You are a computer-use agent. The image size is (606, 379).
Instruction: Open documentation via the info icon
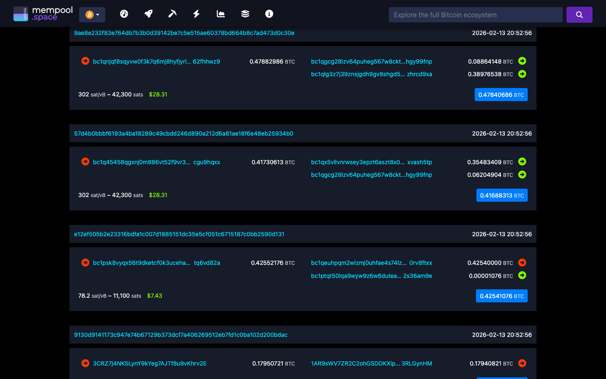pyautogui.click(x=268, y=13)
